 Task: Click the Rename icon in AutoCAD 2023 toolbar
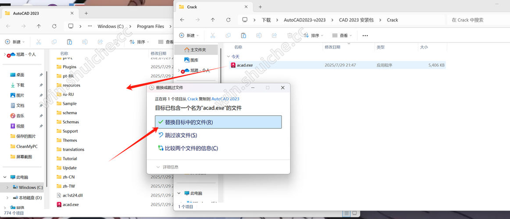(x=85, y=42)
